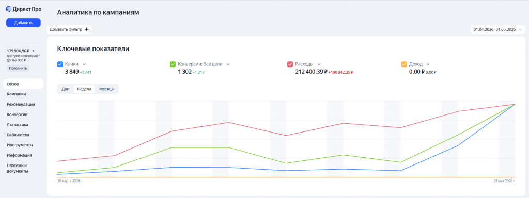Click the blue Добавить button
This screenshot has width=529, height=198.
(23, 23)
